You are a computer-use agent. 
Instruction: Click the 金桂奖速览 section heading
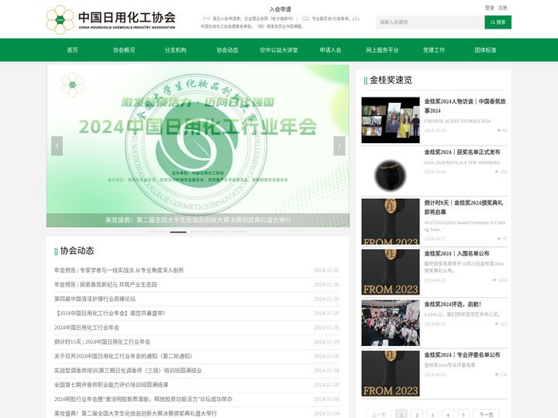pyautogui.click(x=391, y=80)
